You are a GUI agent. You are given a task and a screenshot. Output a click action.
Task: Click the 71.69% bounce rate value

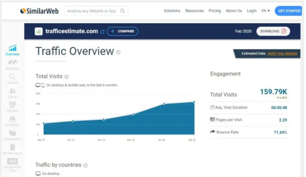pos(280,132)
